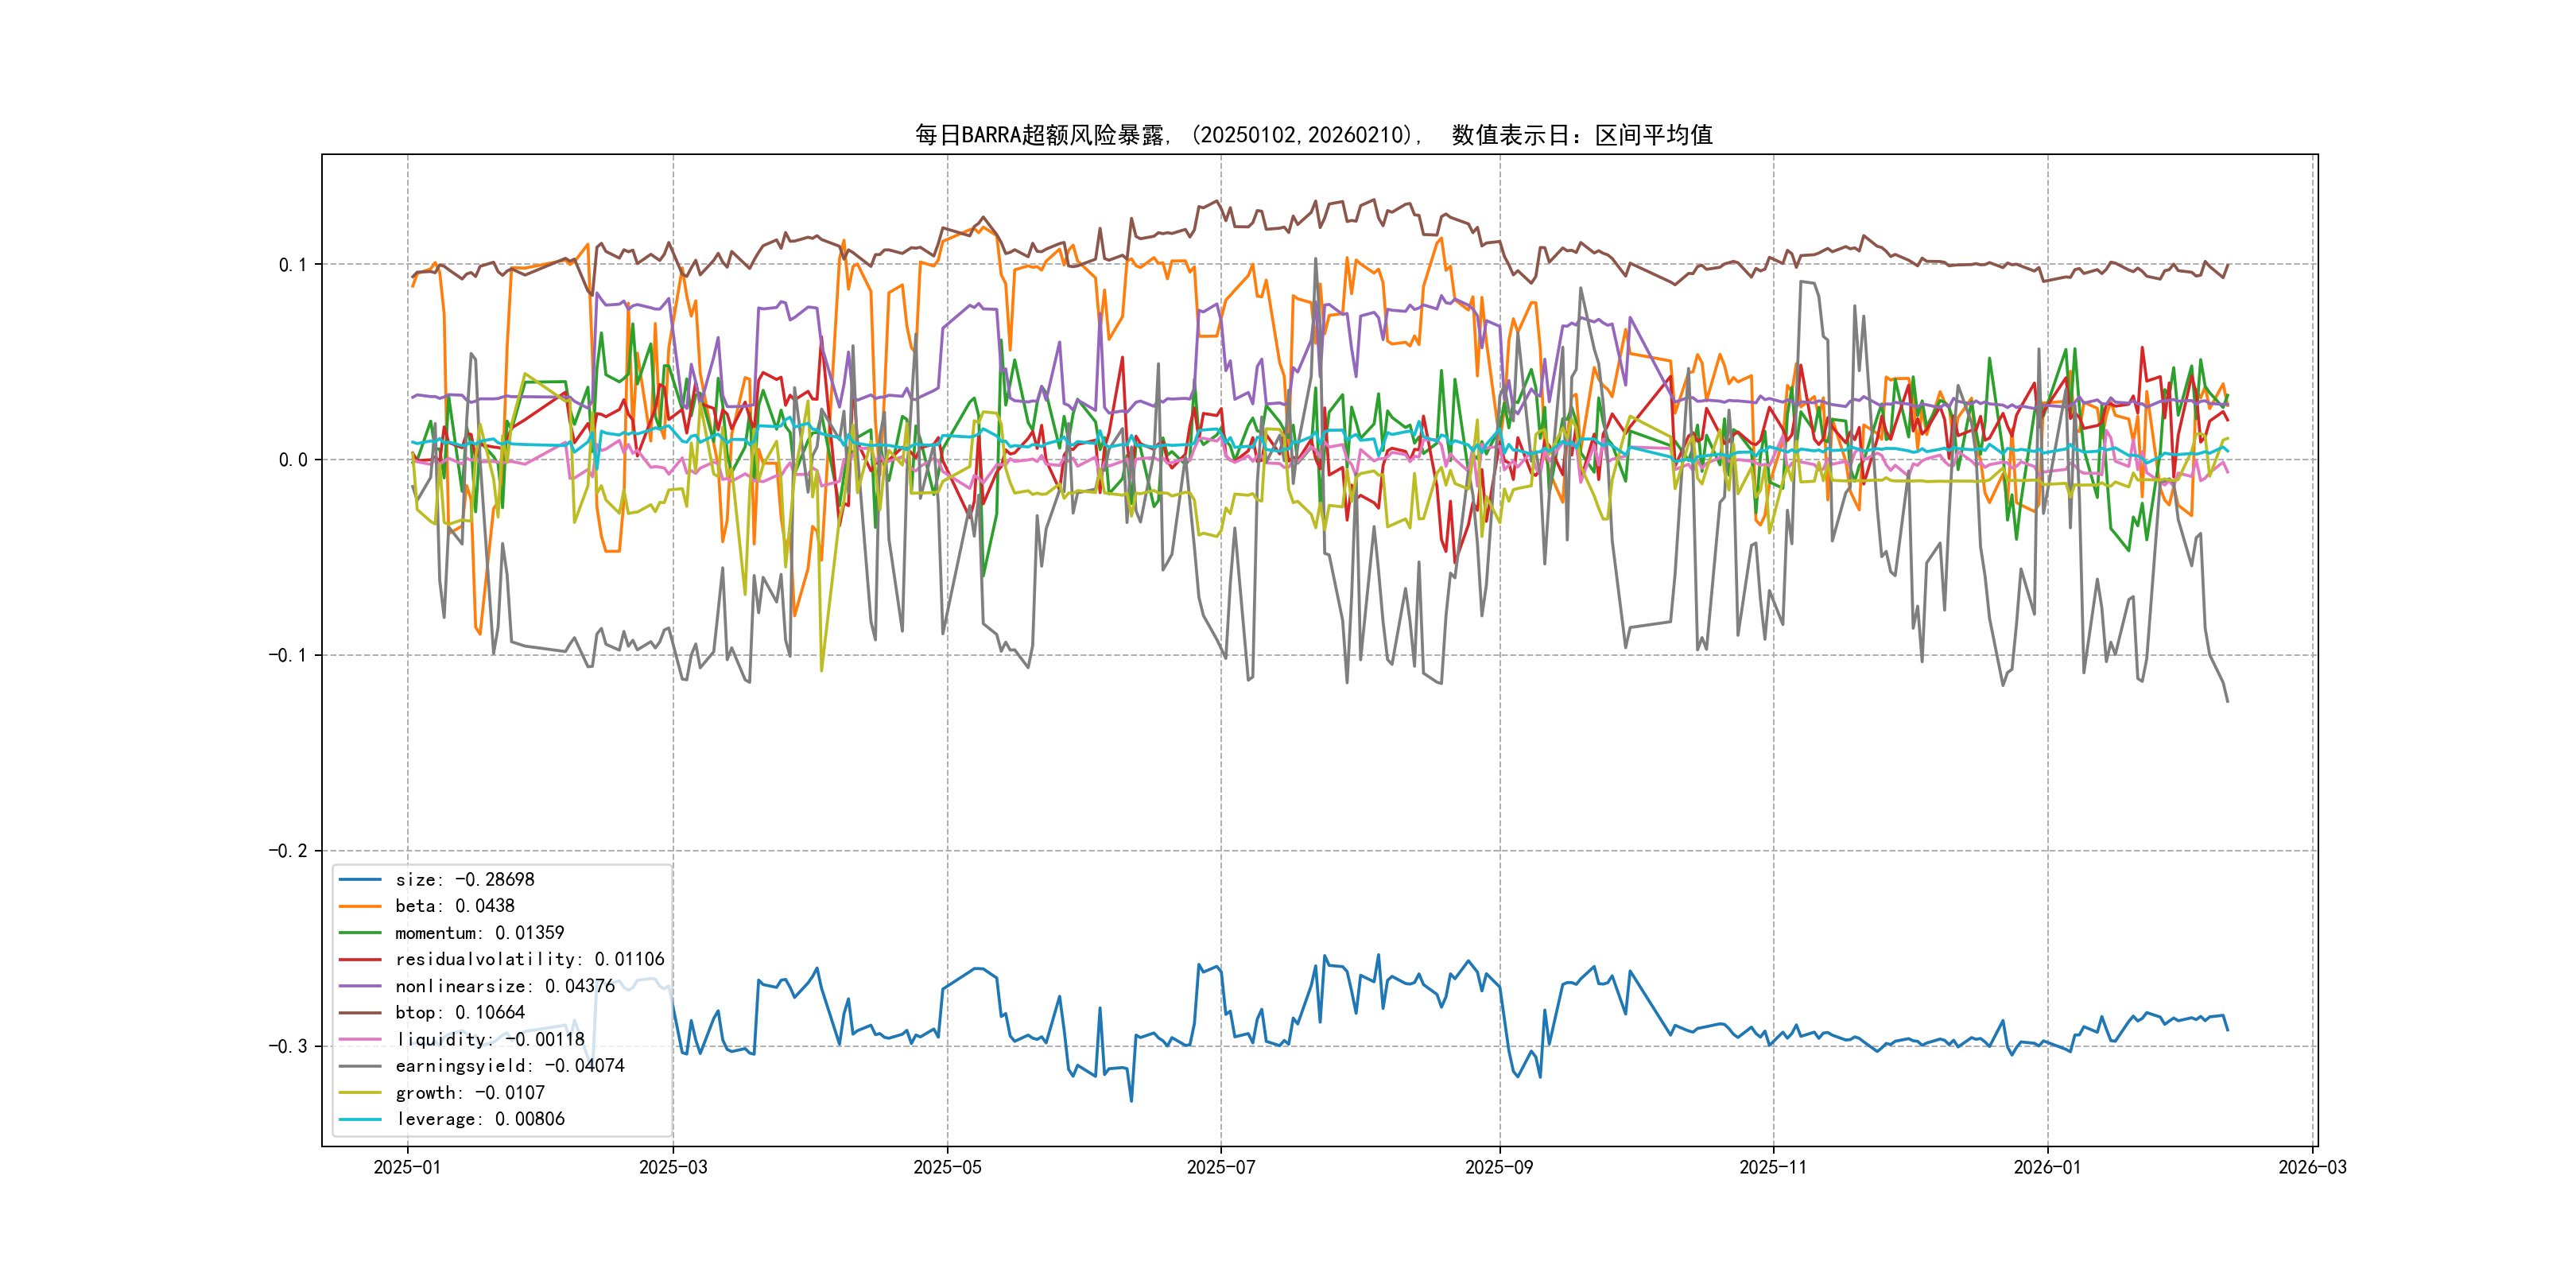Click the red residualvolatility legend line
Viewport: 2576px width, 1288px height.
(x=360, y=959)
